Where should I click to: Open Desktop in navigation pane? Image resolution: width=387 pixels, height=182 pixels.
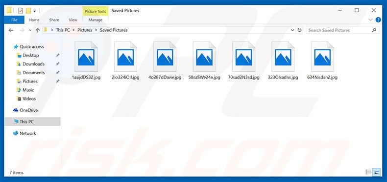30,55
